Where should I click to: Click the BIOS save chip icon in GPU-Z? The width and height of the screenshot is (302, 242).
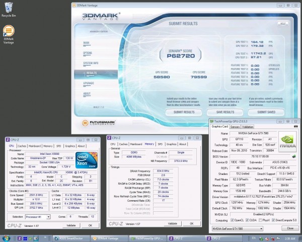294,156
